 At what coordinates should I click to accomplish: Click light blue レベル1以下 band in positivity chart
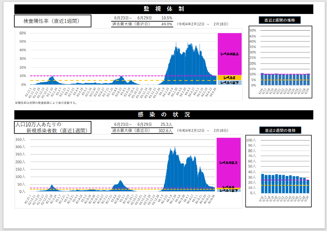pos(230,83)
